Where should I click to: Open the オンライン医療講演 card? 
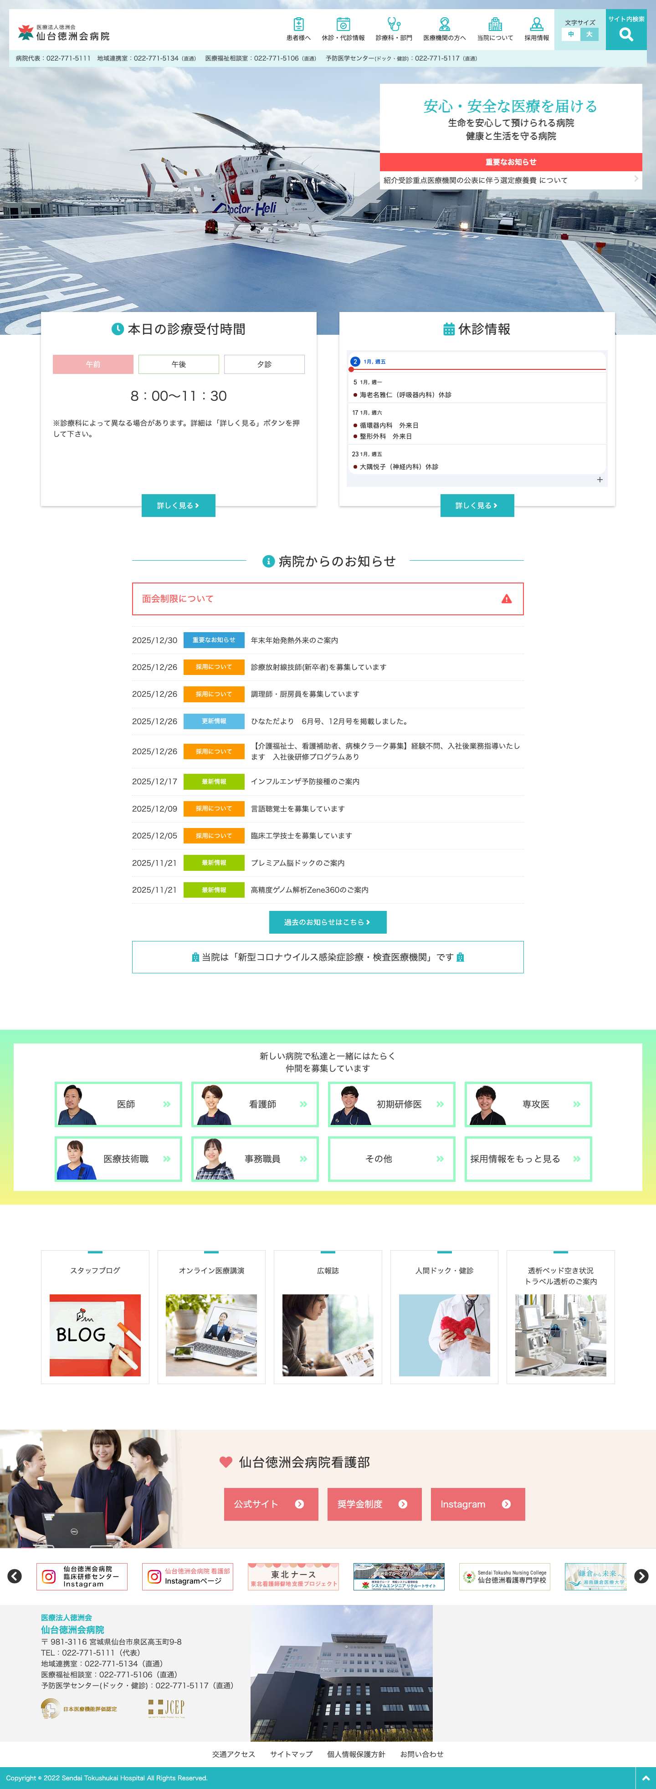click(x=211, y=1318)
